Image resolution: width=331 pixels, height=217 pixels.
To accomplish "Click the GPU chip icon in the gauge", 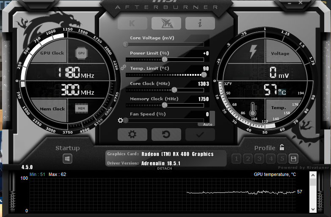I will 82,53.
